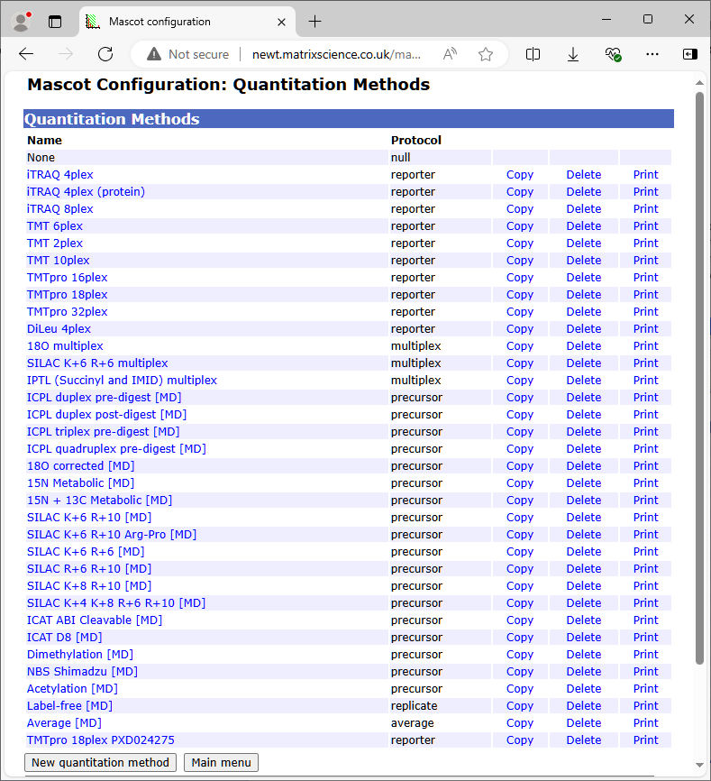711x781 pixels.
Task: Open ICPL quadruplex pre-digest [MD] link
Action: click(116, 449)
